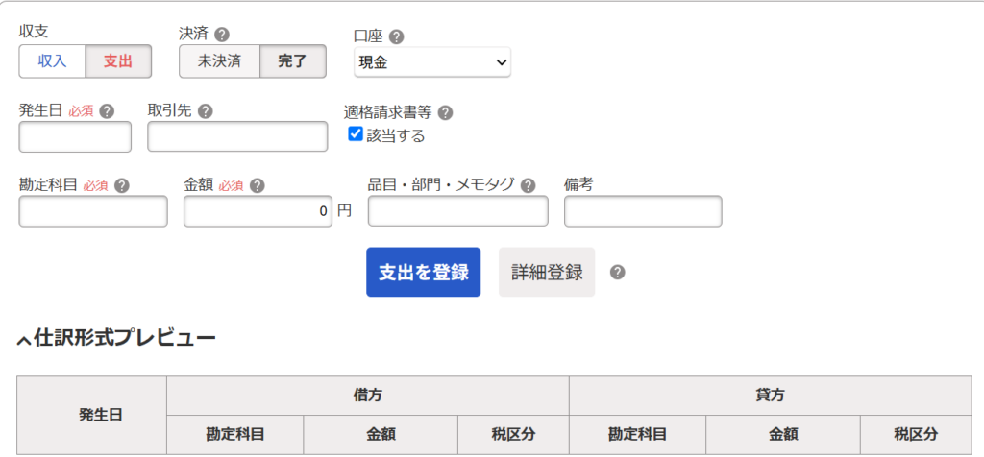Focus the 勘定科目 input field
This screenshot has height=457, width=984.
click(x=93, y=211)
